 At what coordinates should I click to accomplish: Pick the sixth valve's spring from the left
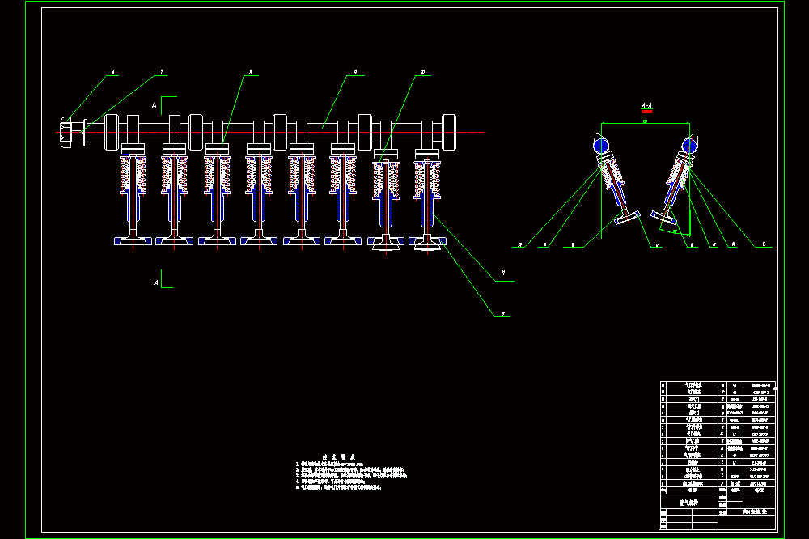[343, 175]
